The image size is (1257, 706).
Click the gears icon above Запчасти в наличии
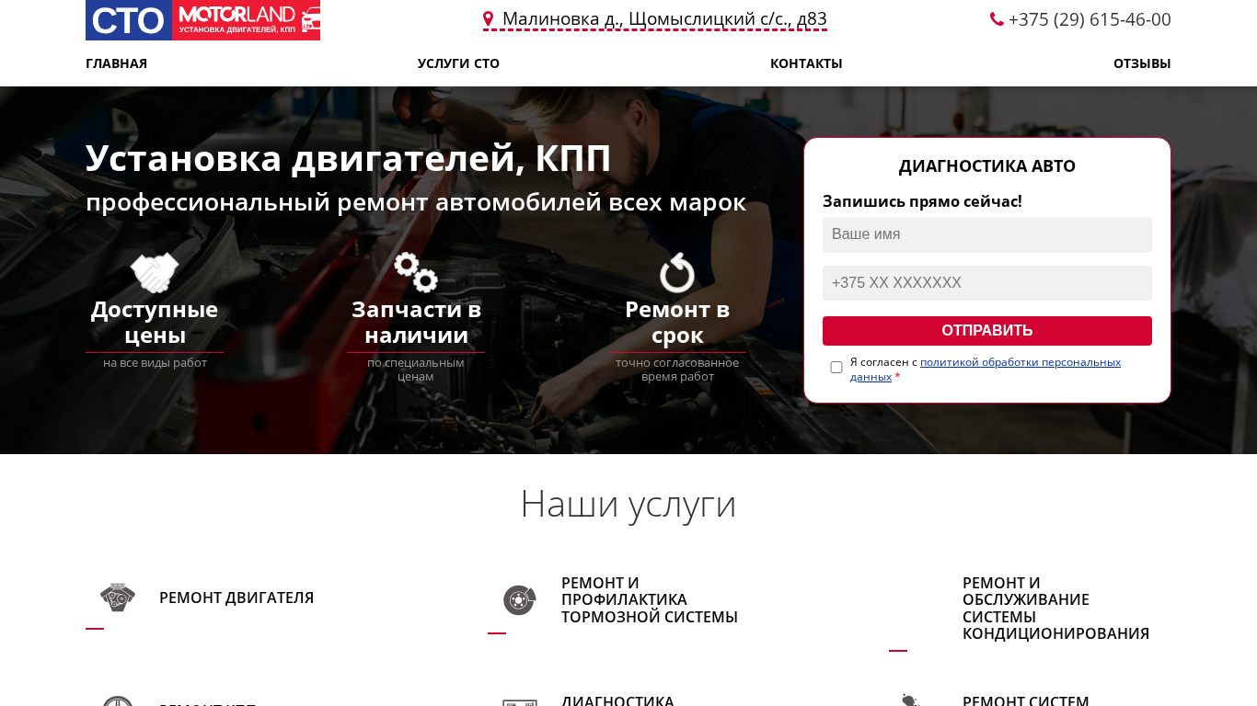[416, 273]
